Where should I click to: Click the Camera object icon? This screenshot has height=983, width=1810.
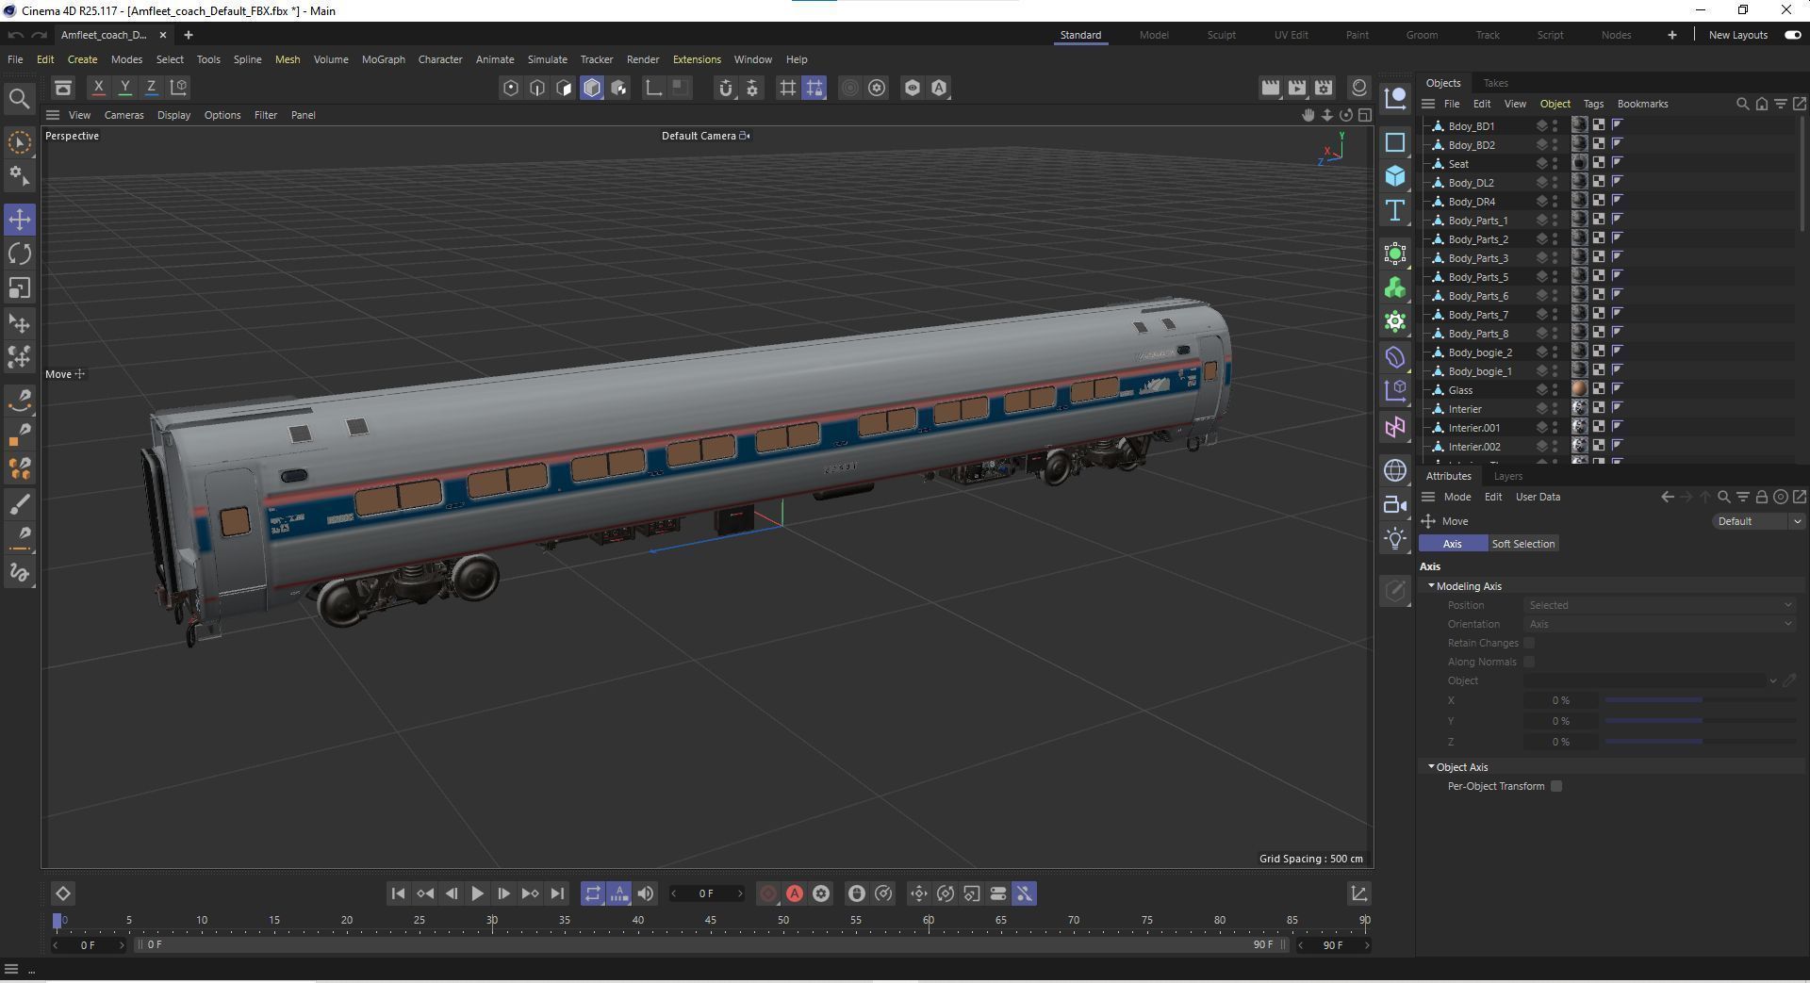[1395, 504]
